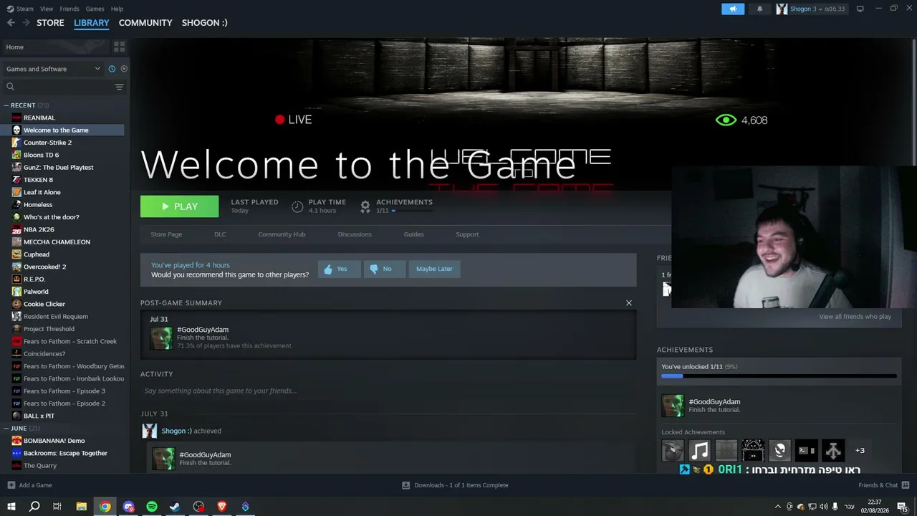Open the Friends menu
The image size is (917, 516).
[x=69, y=9]
